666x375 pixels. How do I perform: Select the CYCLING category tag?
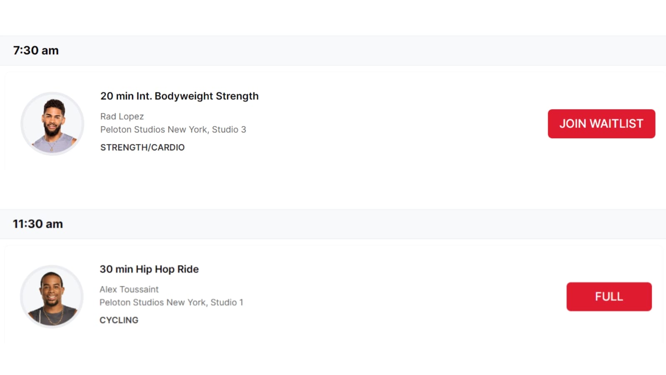[x=119, y=320]
